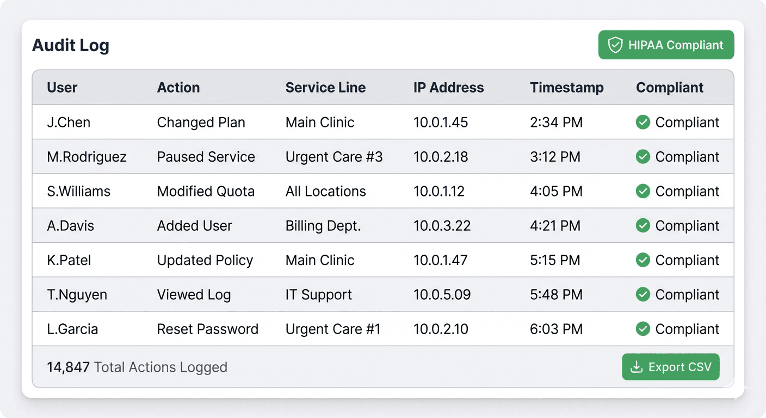This screenshot has height=418, width=766.
Task: Click the green checkmark on L.Garcia's row
Action: tap(643, 329)
